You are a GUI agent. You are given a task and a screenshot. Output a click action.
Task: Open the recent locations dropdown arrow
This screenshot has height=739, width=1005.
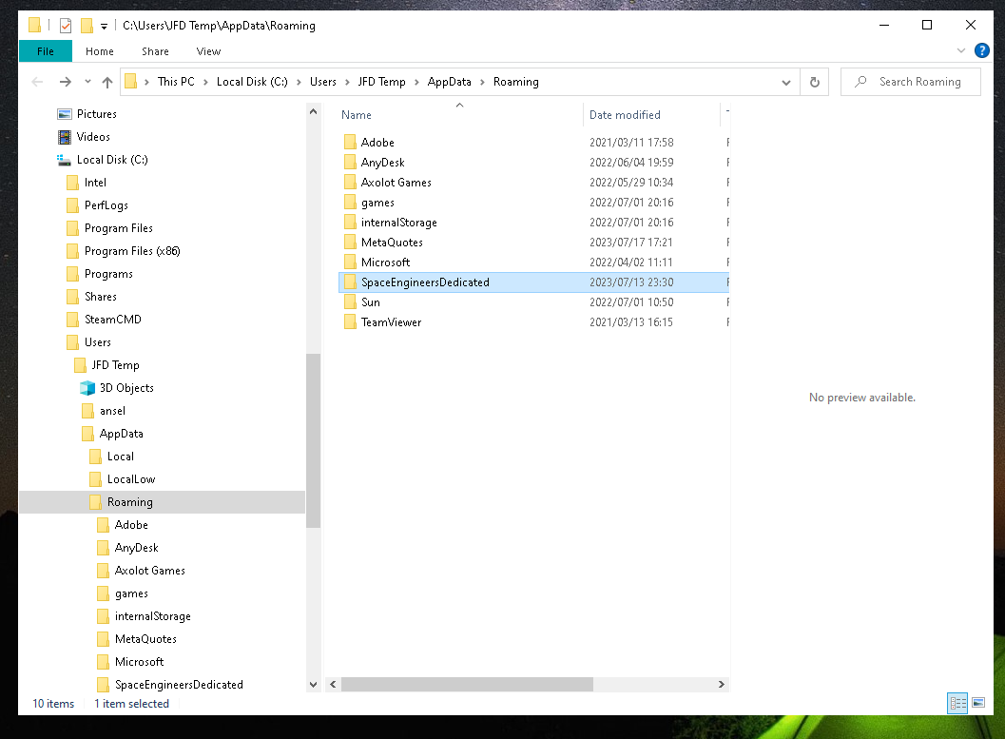click(87, 82)
